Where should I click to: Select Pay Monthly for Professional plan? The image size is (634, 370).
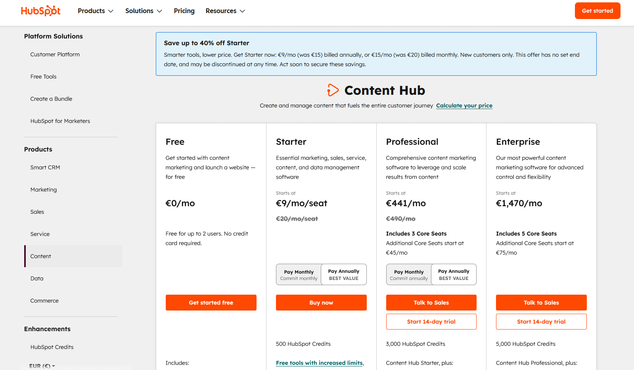coord(409,274)
